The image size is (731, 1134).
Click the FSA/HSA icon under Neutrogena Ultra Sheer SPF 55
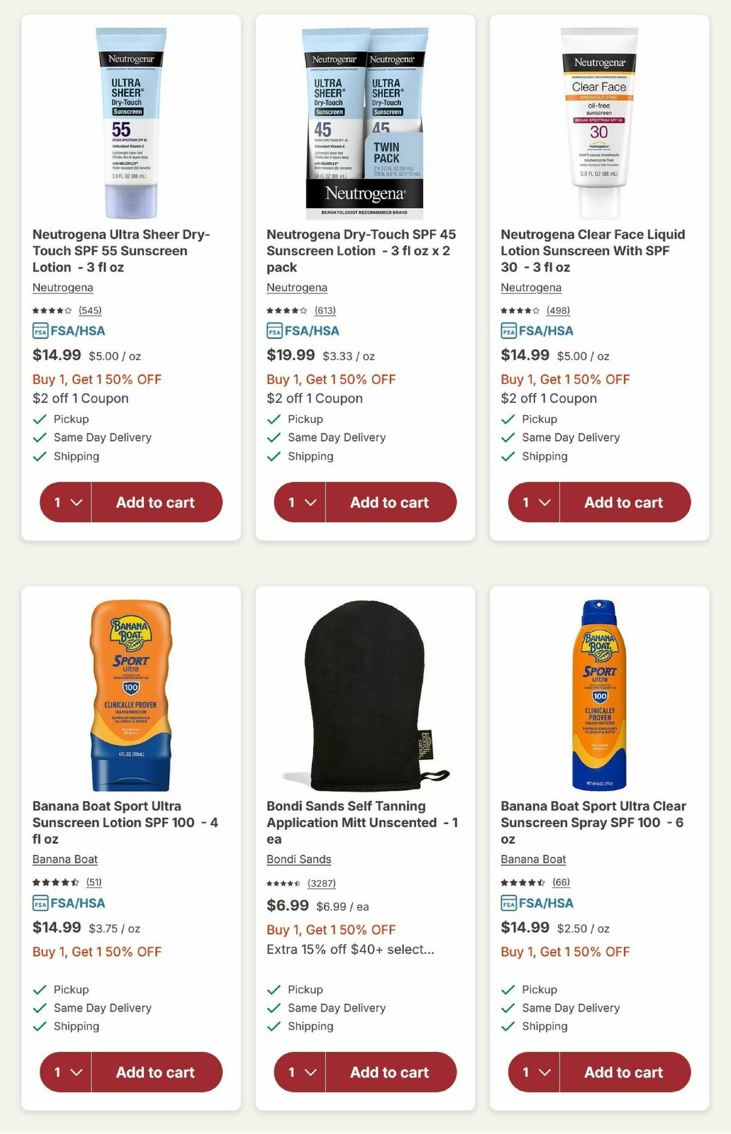click(40, 331)
